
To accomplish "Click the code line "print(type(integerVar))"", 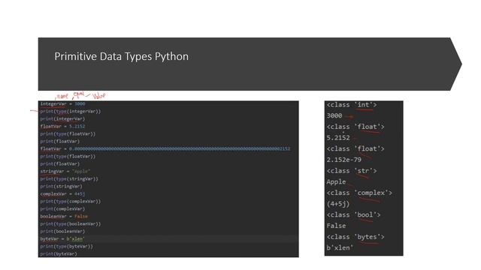I will click(70, 112).
